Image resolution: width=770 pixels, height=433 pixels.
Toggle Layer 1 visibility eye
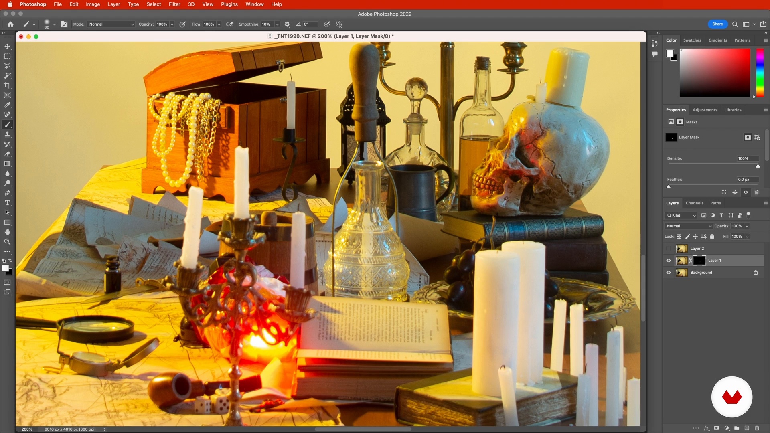(669, 261)
